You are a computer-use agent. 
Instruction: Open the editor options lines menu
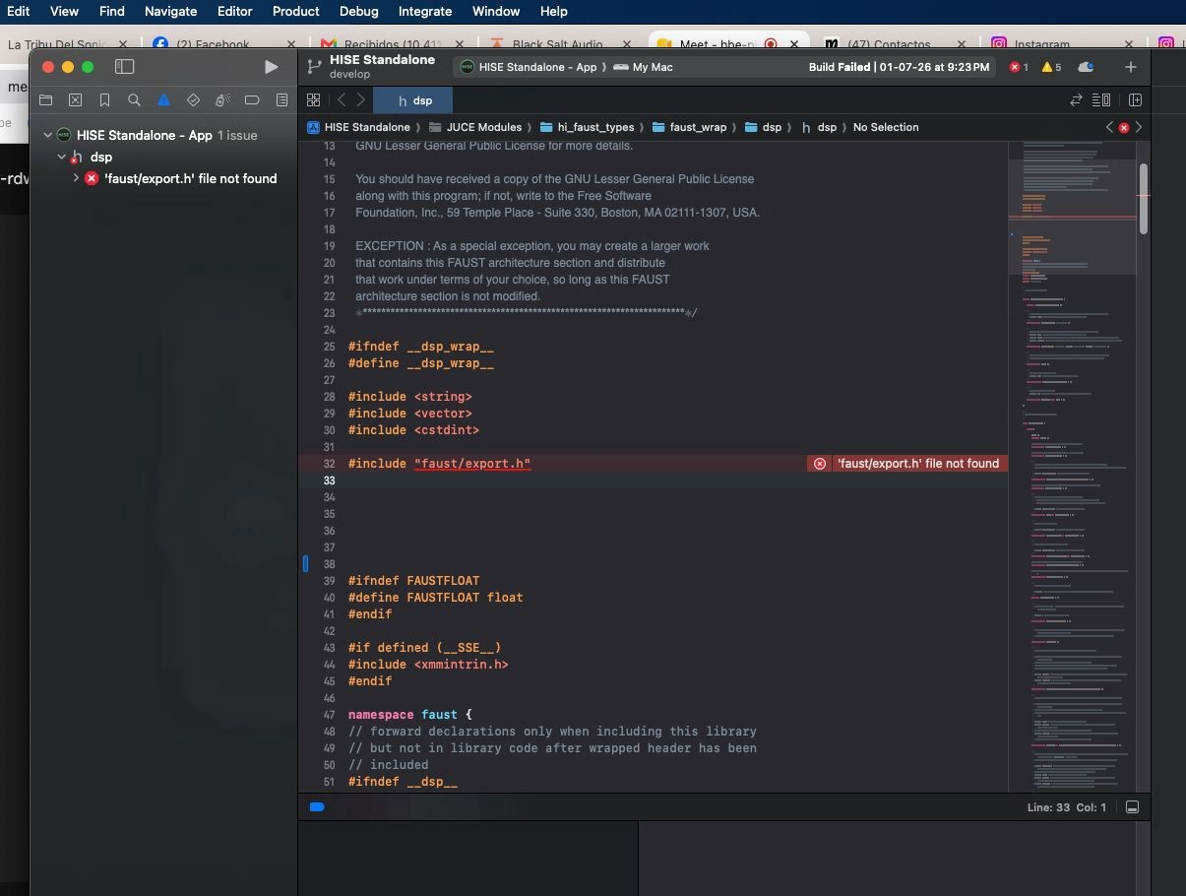[1101, 100]
